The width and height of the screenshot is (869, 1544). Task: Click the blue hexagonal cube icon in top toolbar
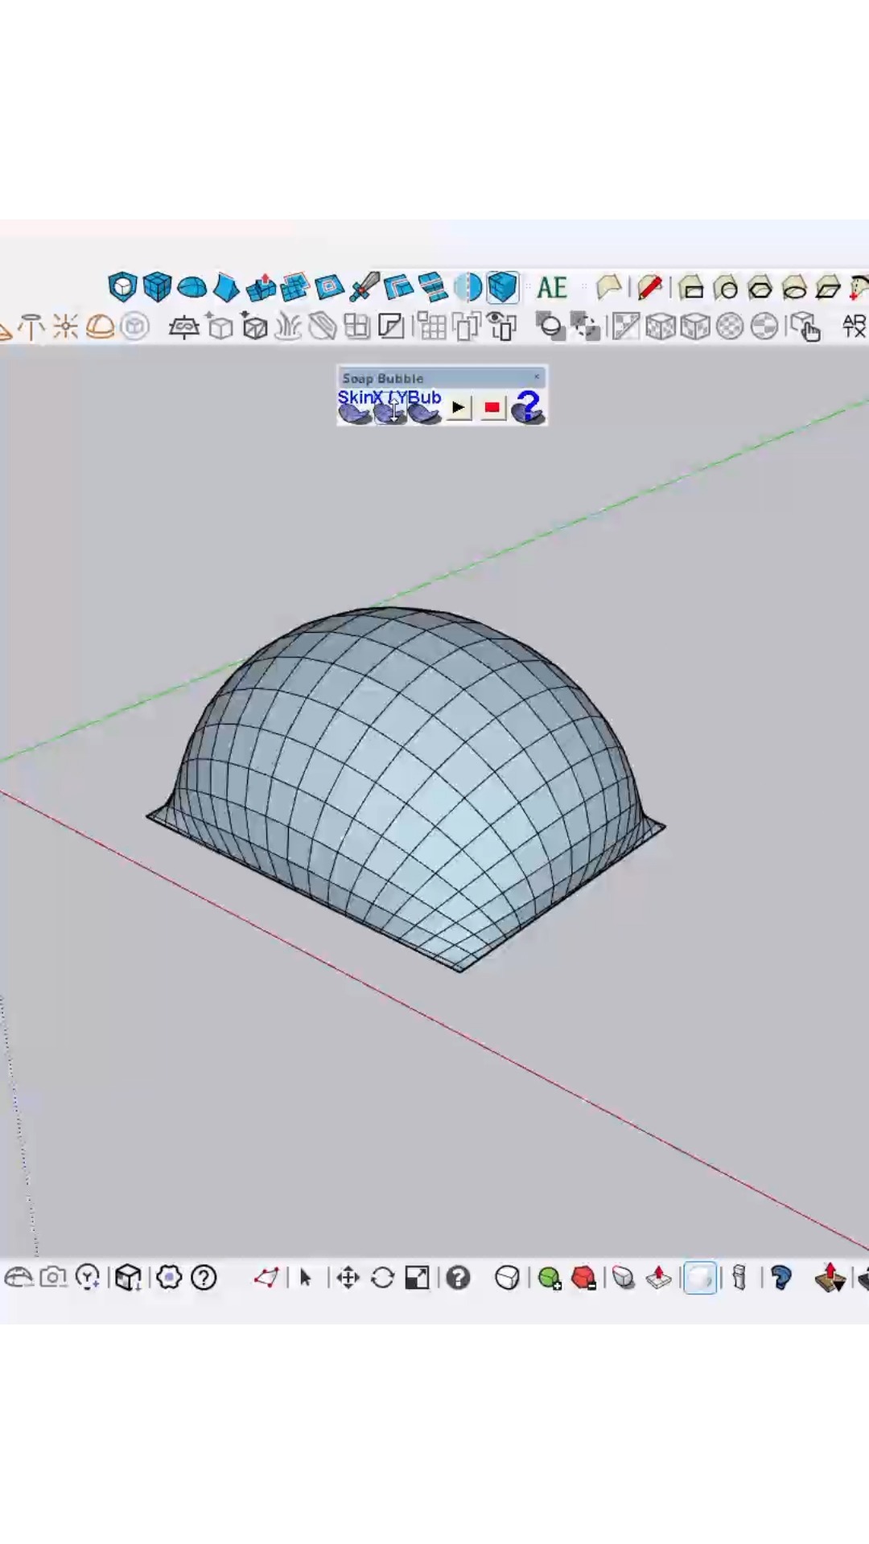pyautogui.click(x=122, y=287)
